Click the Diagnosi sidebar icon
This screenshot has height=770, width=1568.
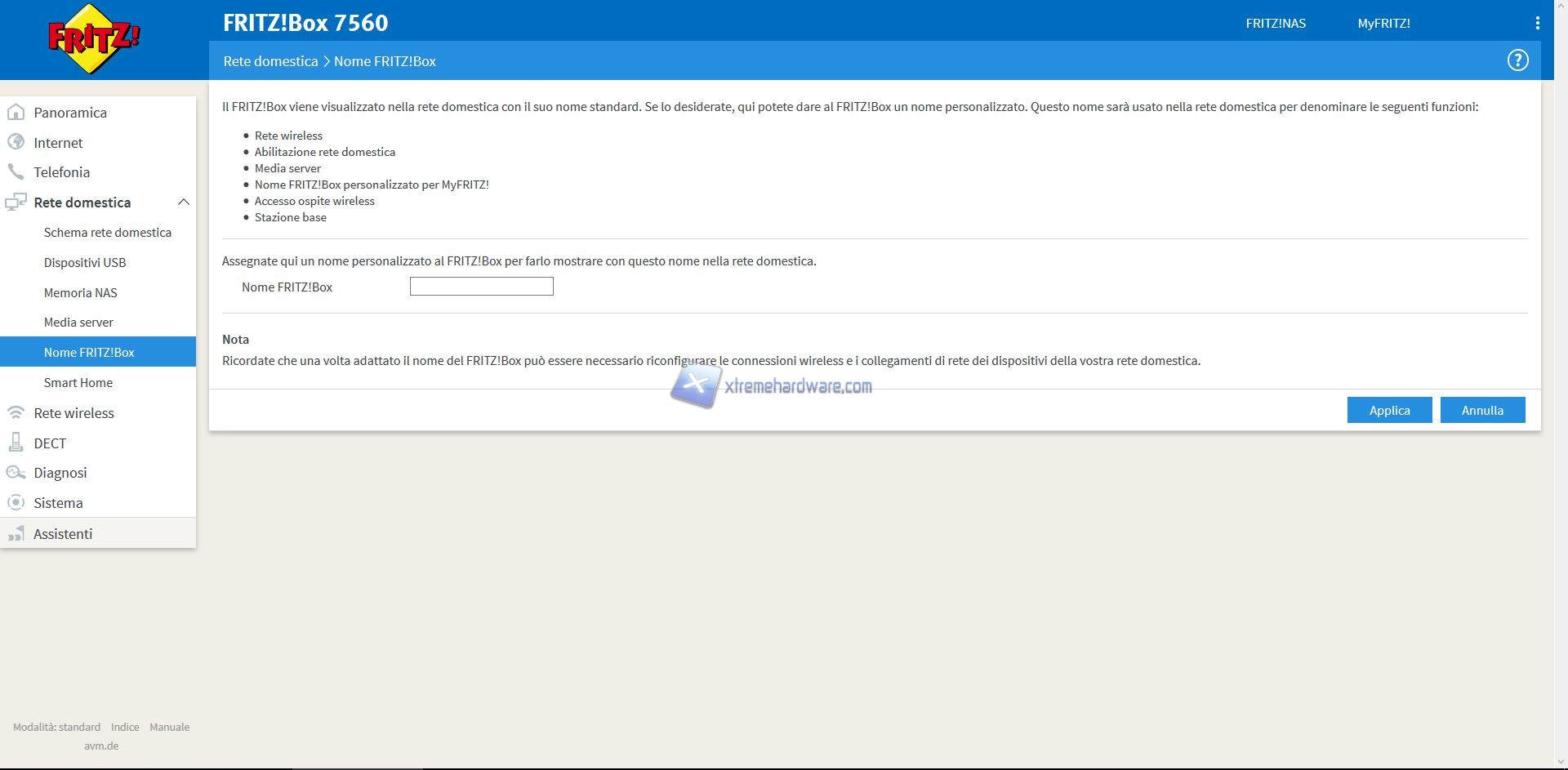point(16,473)
